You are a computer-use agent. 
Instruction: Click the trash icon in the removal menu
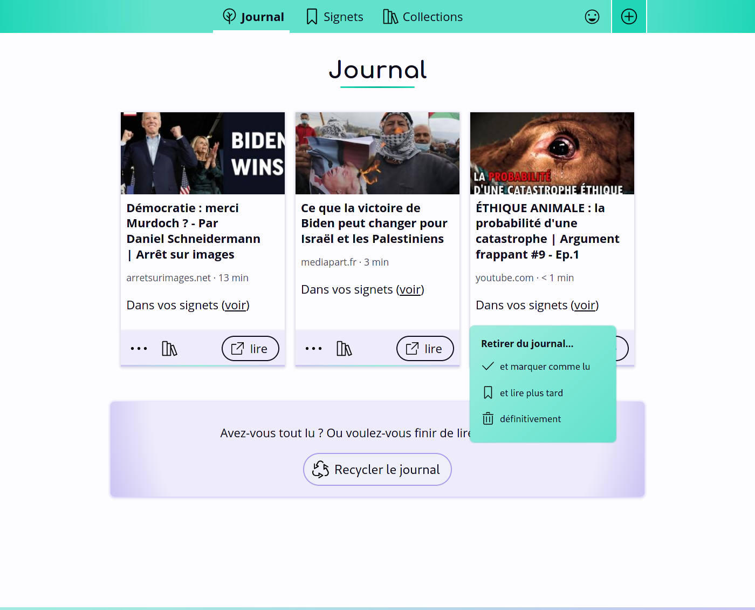tap(488, 418)
